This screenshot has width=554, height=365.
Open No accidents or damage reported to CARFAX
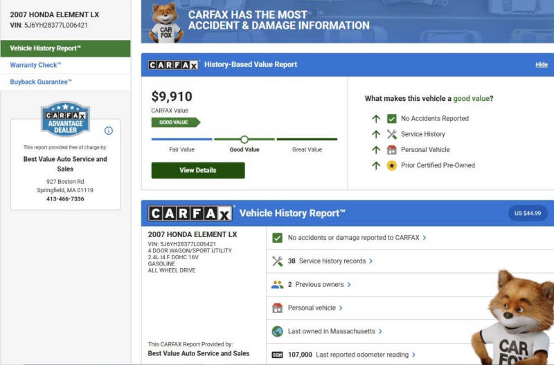pos(353,238)
